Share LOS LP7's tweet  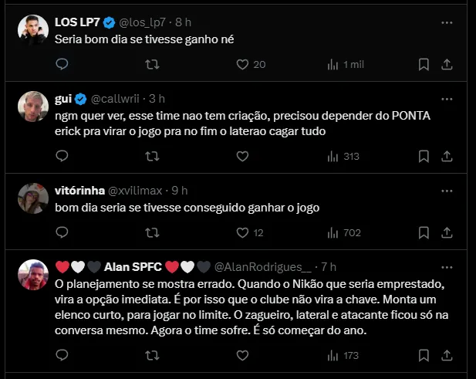click(447, 65)
